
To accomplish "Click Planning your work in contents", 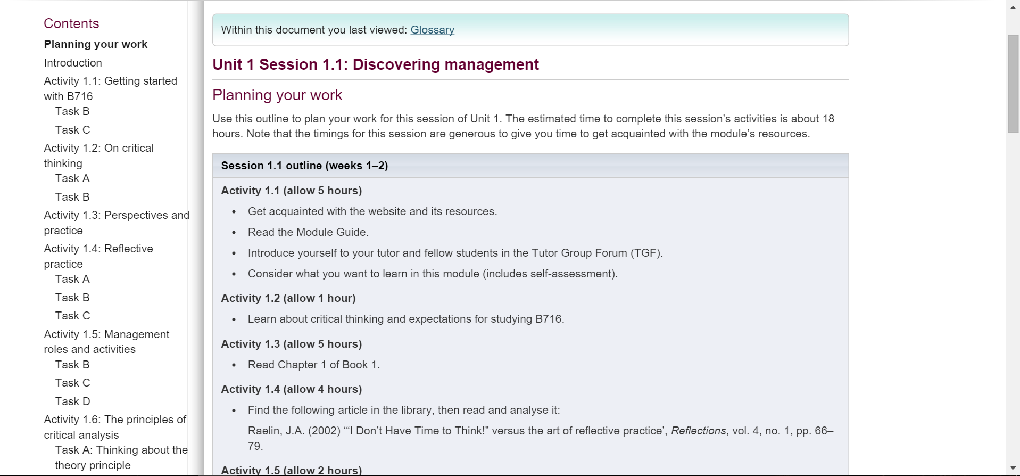I will [x=96, y=44].
